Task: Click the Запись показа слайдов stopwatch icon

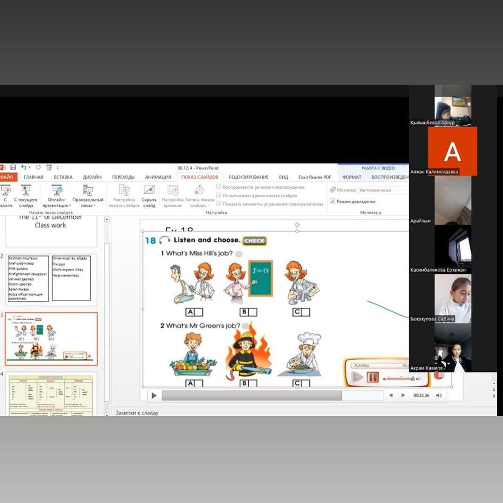Action: click(x=199, y=190)
